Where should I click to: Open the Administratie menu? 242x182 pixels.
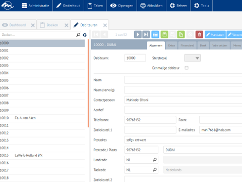pyautogui.click(x=35, y=6)
